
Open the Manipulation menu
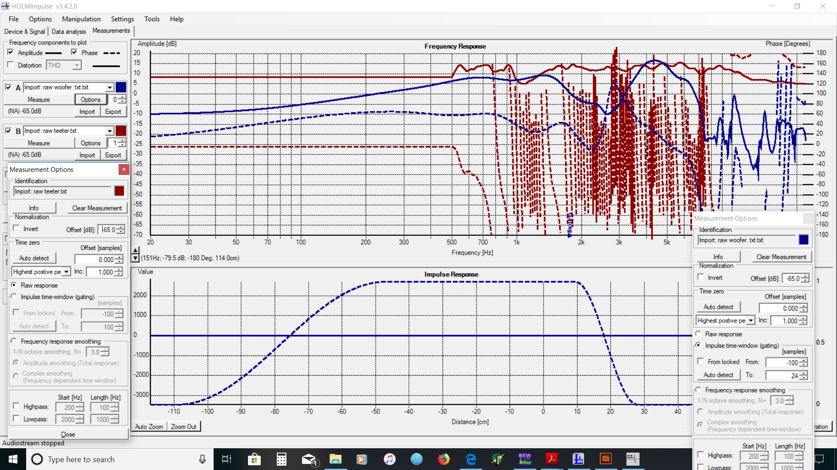pos(81,19)
